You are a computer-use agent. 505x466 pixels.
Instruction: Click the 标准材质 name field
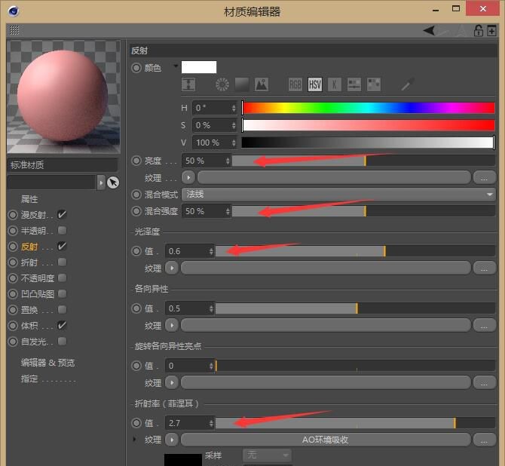pyautogui.click(x=63, y=165)
